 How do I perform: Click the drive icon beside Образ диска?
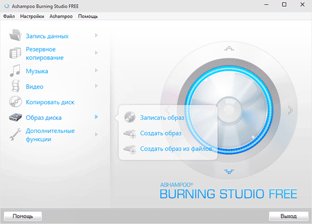coord(15,117)
